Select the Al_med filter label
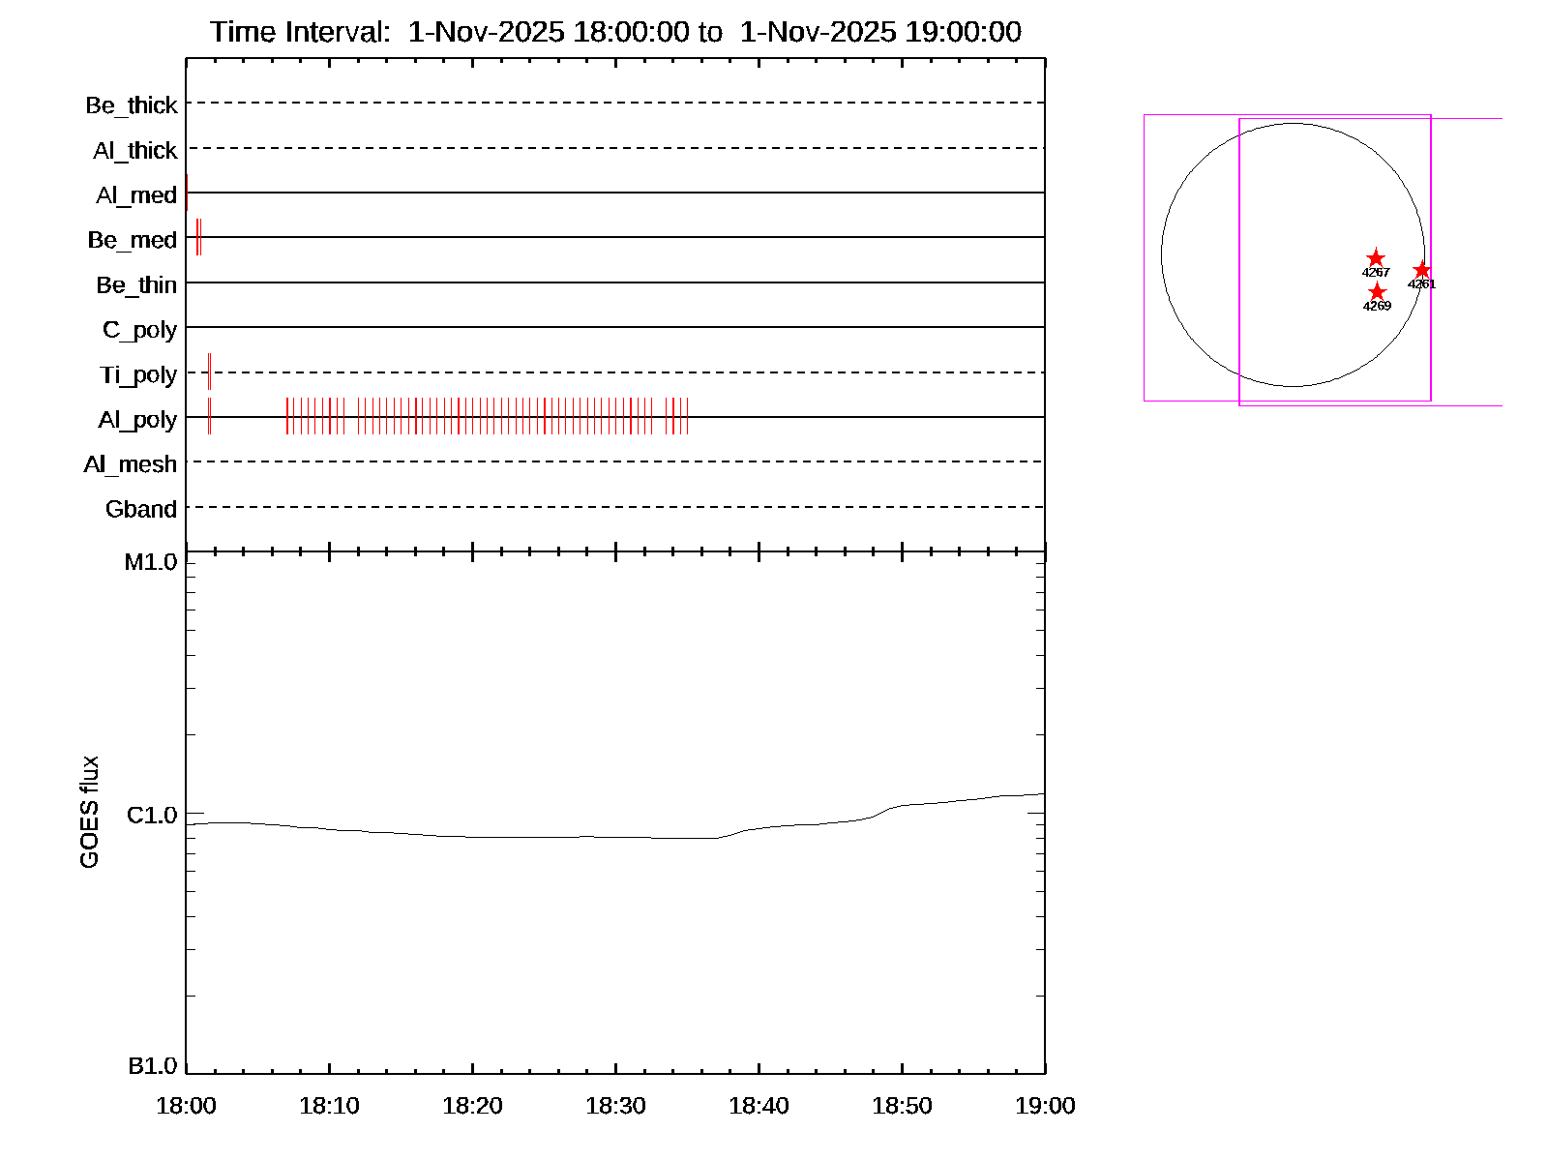The image size is (1548, 1161). pos(136,195)
